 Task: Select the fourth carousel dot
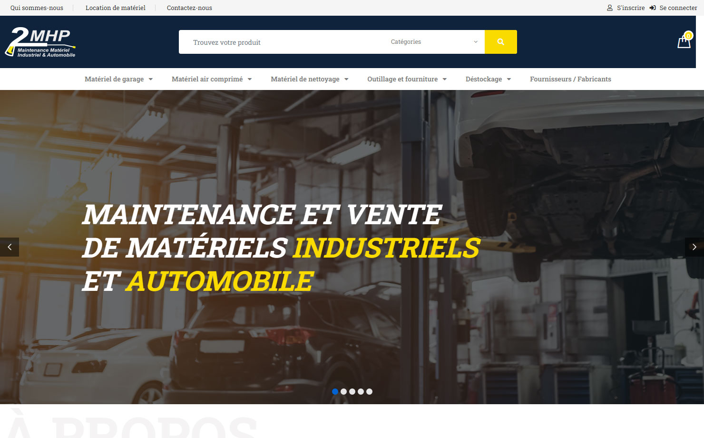tap(361, 391)
